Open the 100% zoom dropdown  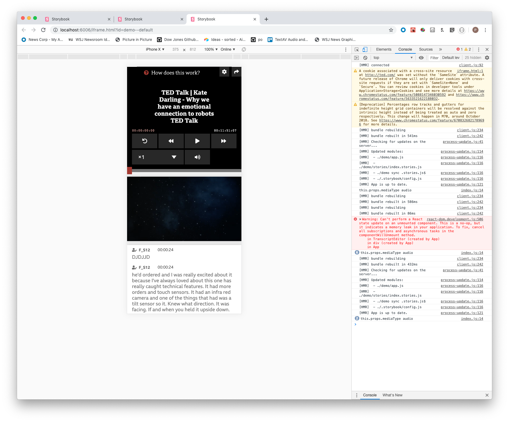pyautogui.click(x=211, y=49)
